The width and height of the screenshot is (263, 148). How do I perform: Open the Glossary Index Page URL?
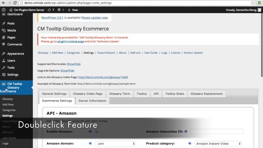pyautogui.click(x=99, y=77)
